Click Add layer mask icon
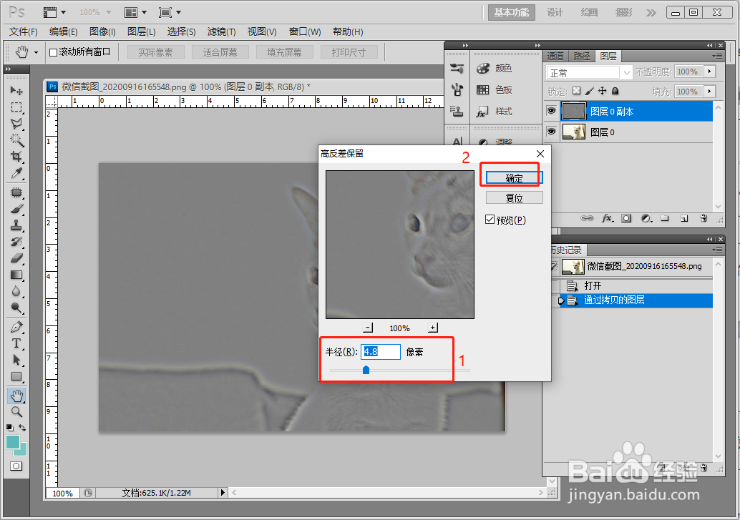740x520 pixels. (626, 218)
